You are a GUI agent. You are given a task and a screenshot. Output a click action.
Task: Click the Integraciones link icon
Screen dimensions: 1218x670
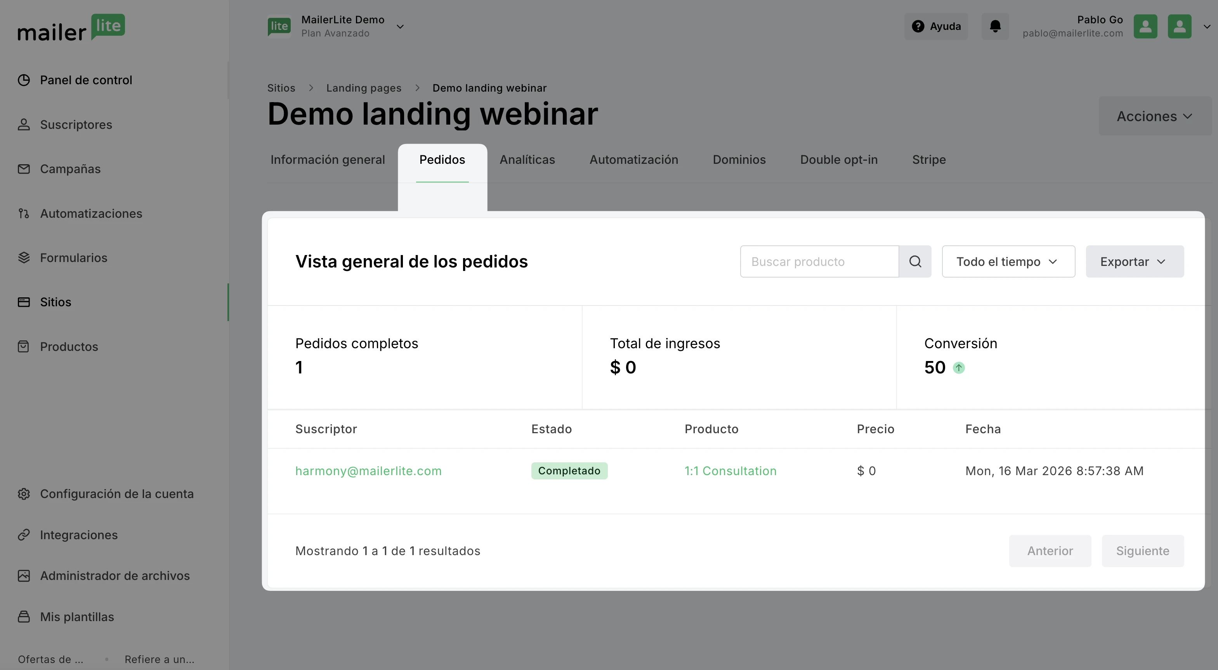(24, 535)
